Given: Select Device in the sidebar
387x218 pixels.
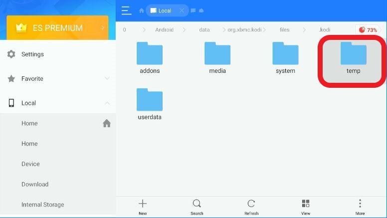Looking at the screenshot, I should pos(58,164).
